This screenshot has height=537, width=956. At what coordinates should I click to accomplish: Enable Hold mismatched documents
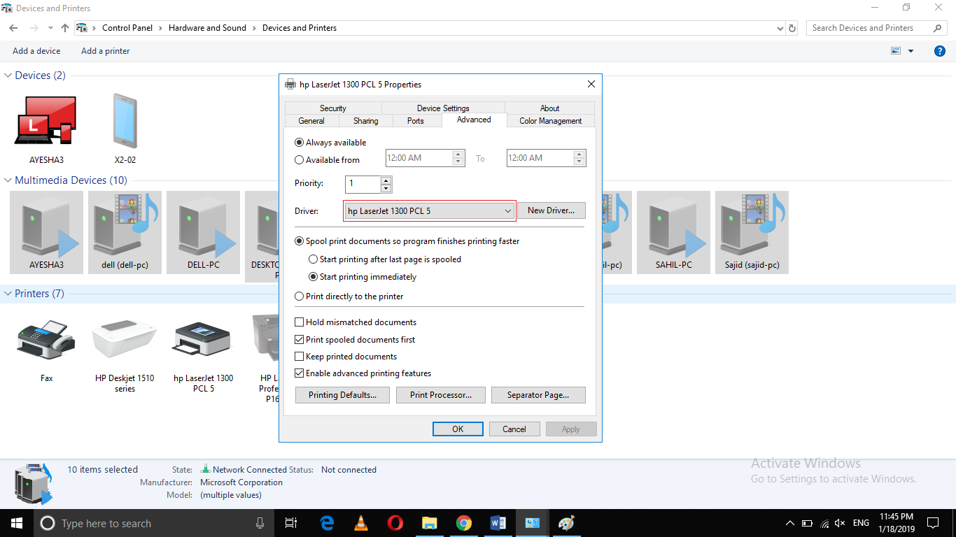pyautogui.click(x=300, y=322)
